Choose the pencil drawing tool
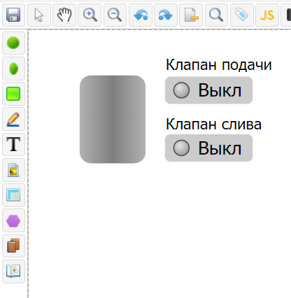This screenshot has width=291, height=298. click(x=13, y=119)
